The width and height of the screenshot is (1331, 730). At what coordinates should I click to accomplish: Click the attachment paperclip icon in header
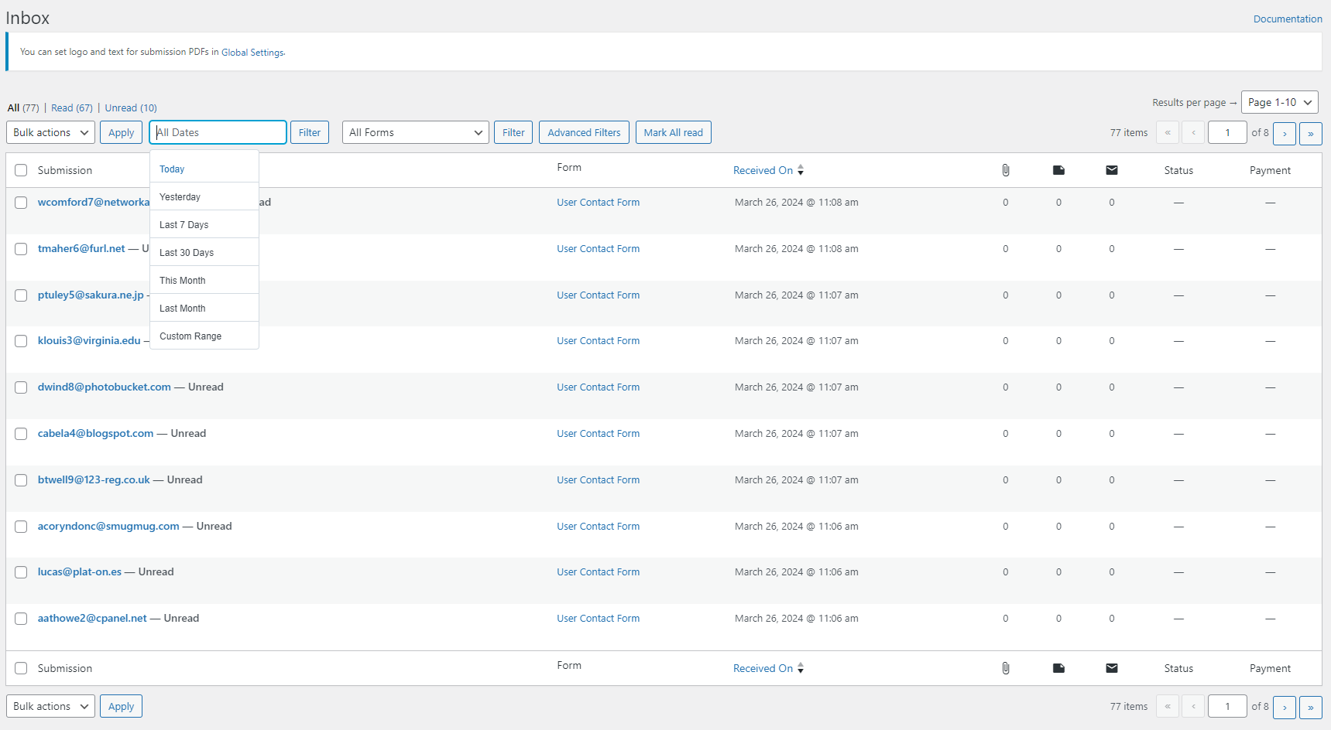tap(1005, 170)
